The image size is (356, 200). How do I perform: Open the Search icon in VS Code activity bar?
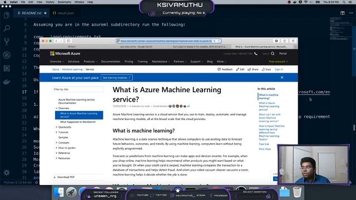coord(7,28)
